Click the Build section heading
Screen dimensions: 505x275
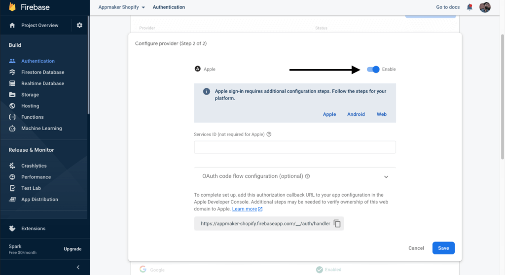(15, 45)
